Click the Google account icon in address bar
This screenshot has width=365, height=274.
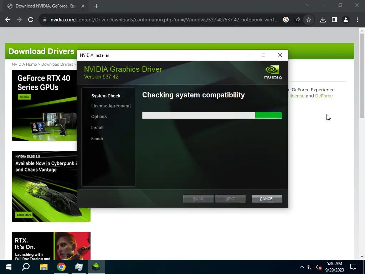coord(286,20)
